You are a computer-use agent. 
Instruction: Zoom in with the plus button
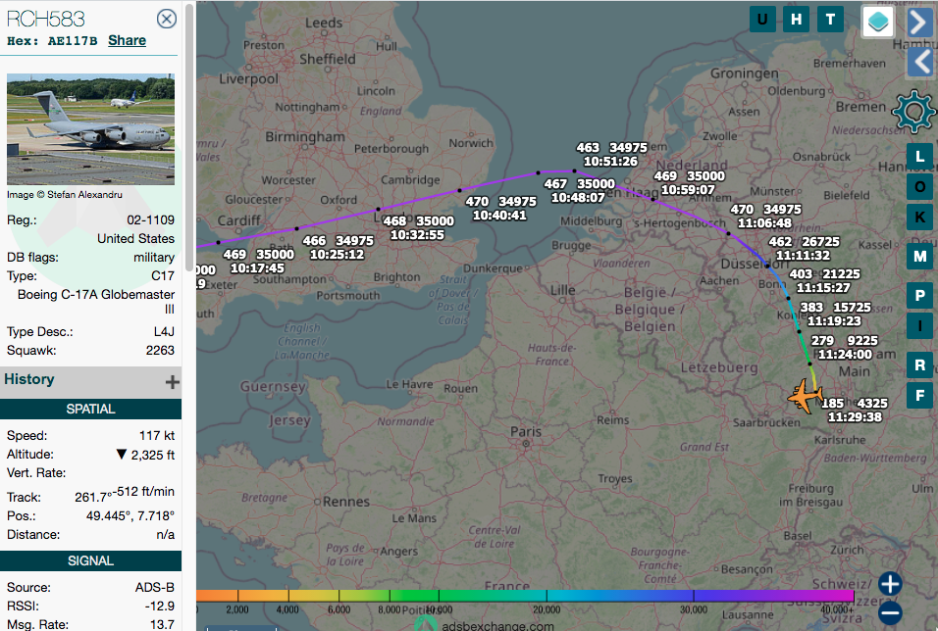point(890,584)
